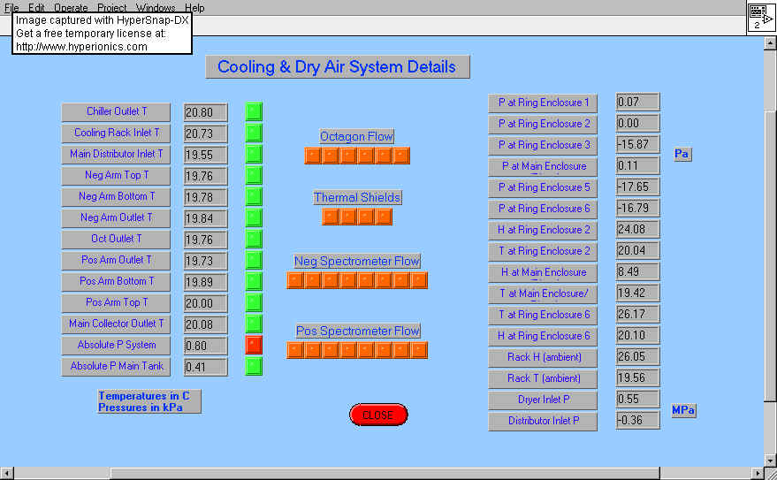Click the Cooling & Dry Air System Details title
Viewport: 777px width, 480px height.
tap(338, 67)
